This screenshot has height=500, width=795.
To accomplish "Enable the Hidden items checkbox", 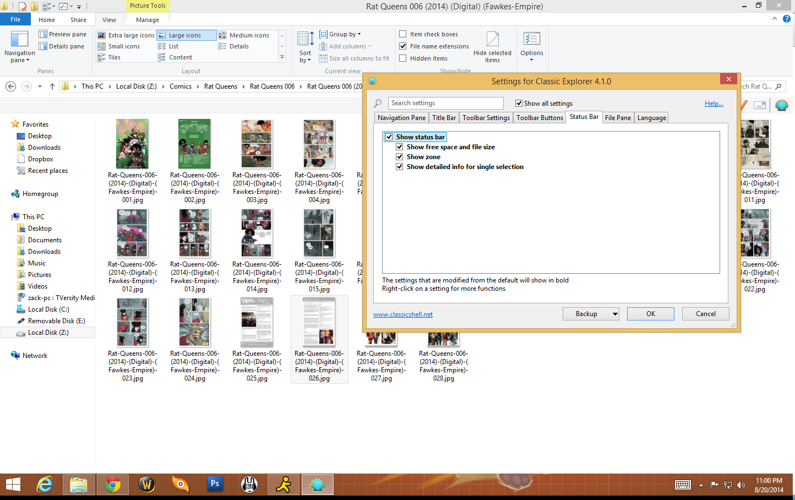I will point(403,58).
